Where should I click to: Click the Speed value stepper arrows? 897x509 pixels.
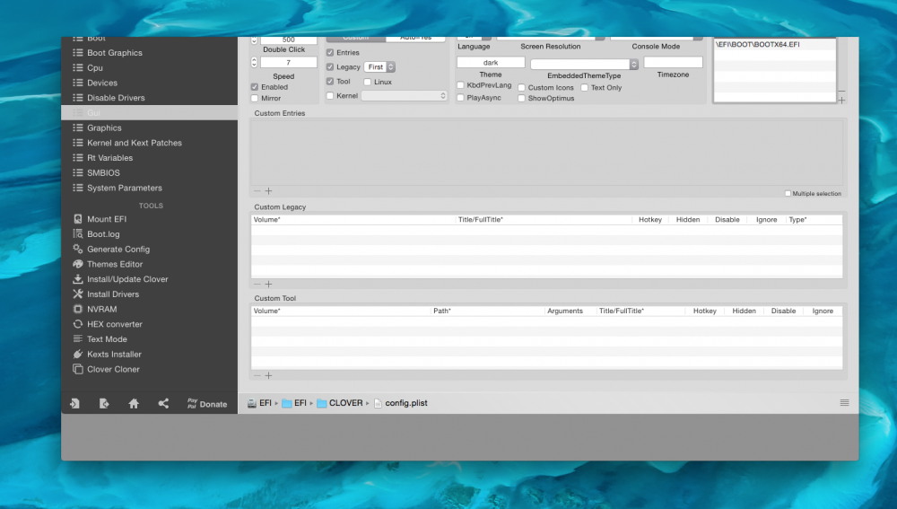coord(254,63)
